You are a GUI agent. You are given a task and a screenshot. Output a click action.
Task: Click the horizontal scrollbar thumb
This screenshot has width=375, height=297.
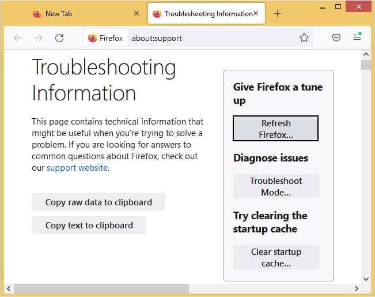point(101,288)
